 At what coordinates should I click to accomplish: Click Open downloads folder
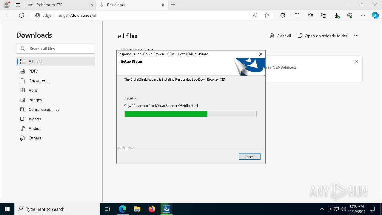coord(323,36)
